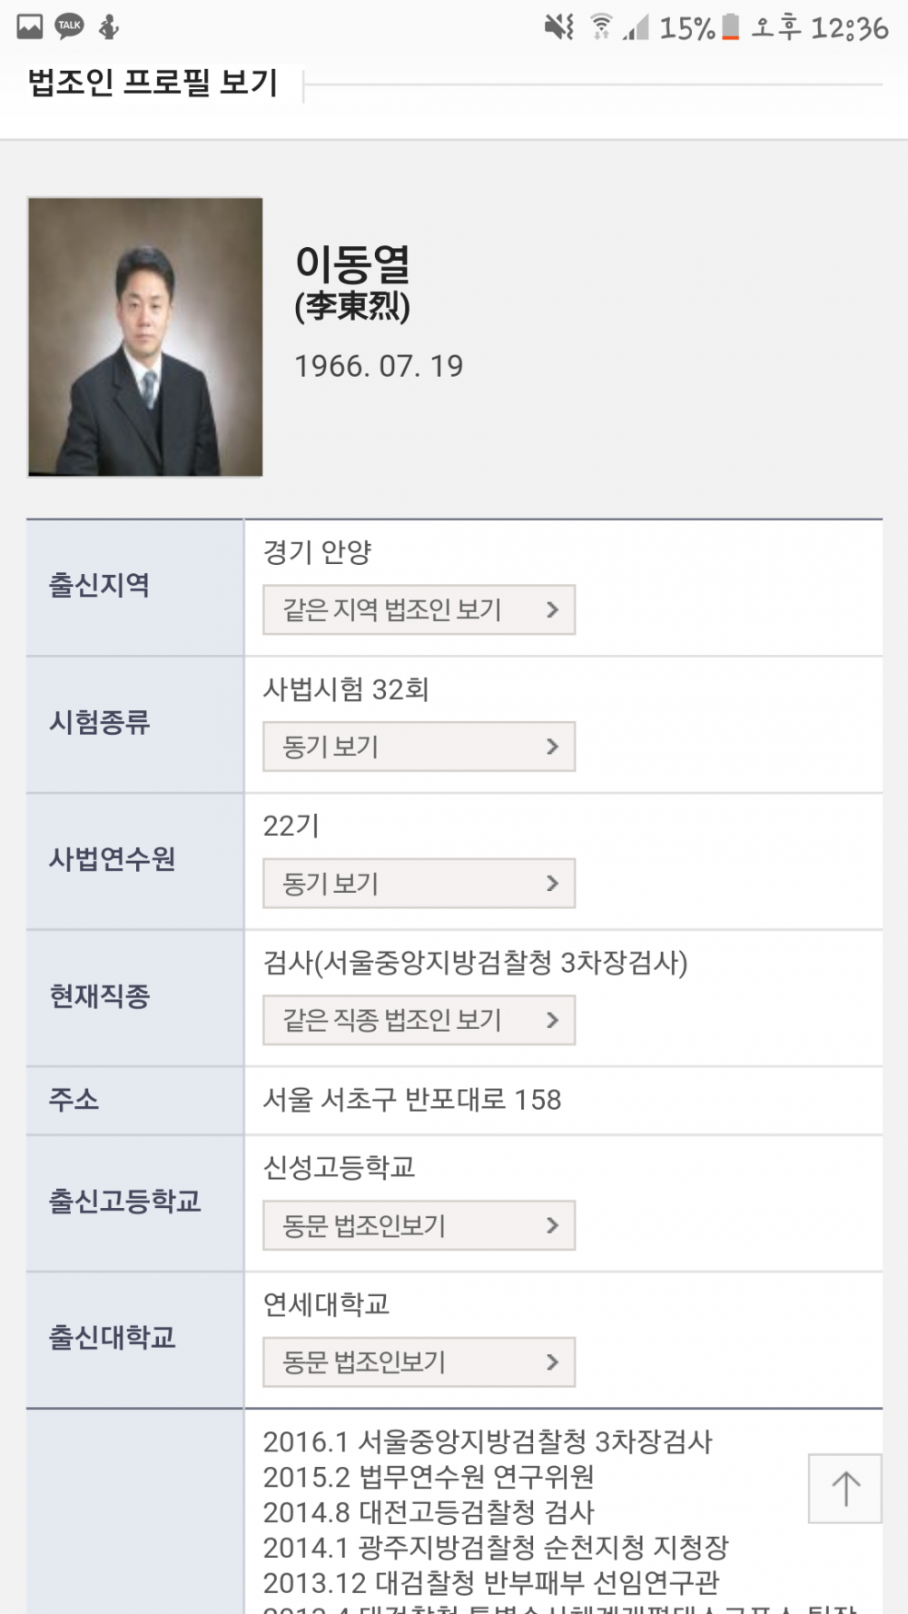Tap the 법조인 프로필 보기 header title

[x=153, y=83]
